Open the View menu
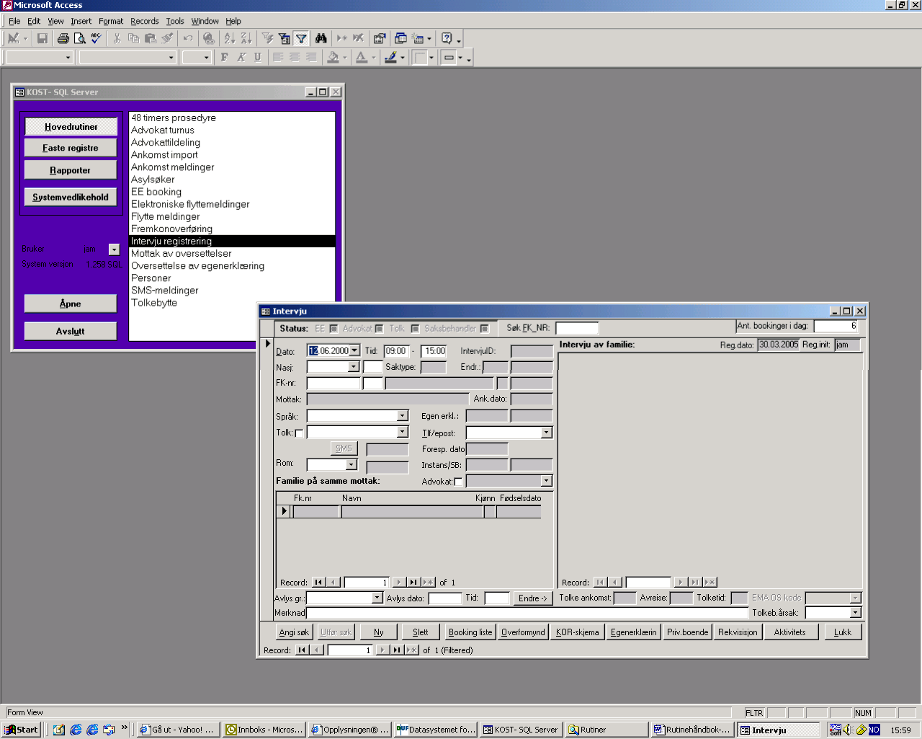 55,21
